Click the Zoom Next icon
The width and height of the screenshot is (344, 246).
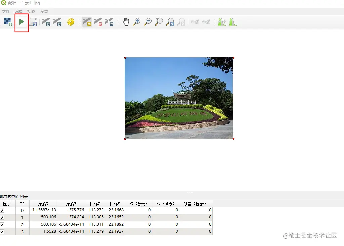tap(181, 22)
